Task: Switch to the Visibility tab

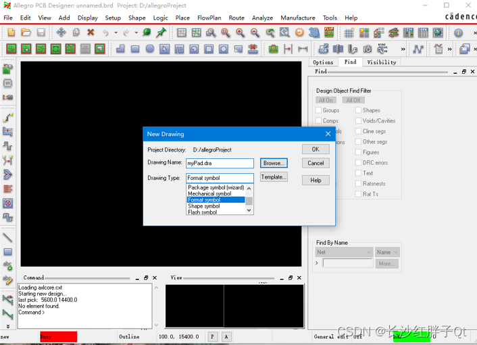Action: click(x=382, y=62)
